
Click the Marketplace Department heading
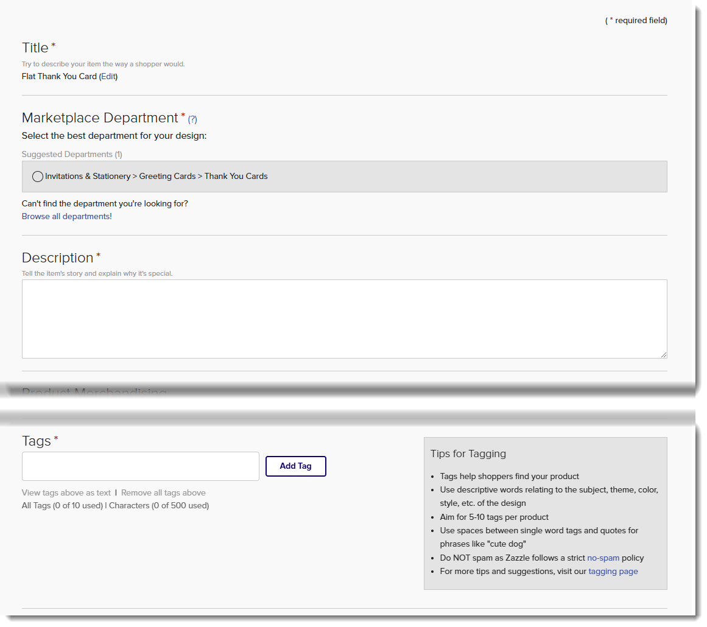pyautogui.click(x=100, y=118)
